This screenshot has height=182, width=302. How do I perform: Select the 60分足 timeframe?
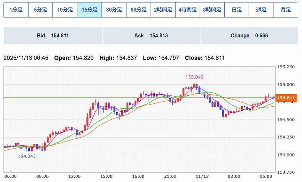pos(138,10)
